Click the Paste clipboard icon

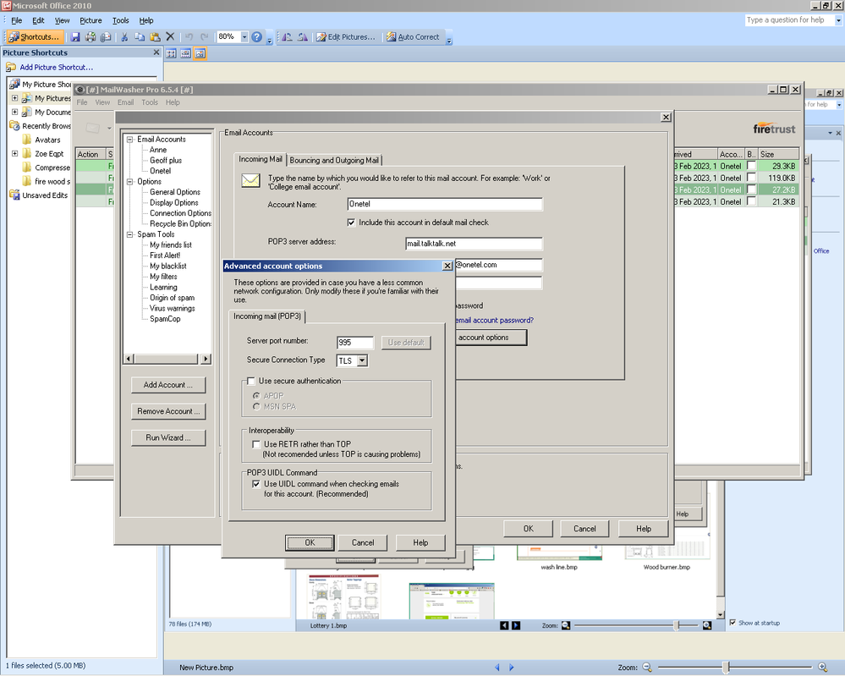click(155, 36)
